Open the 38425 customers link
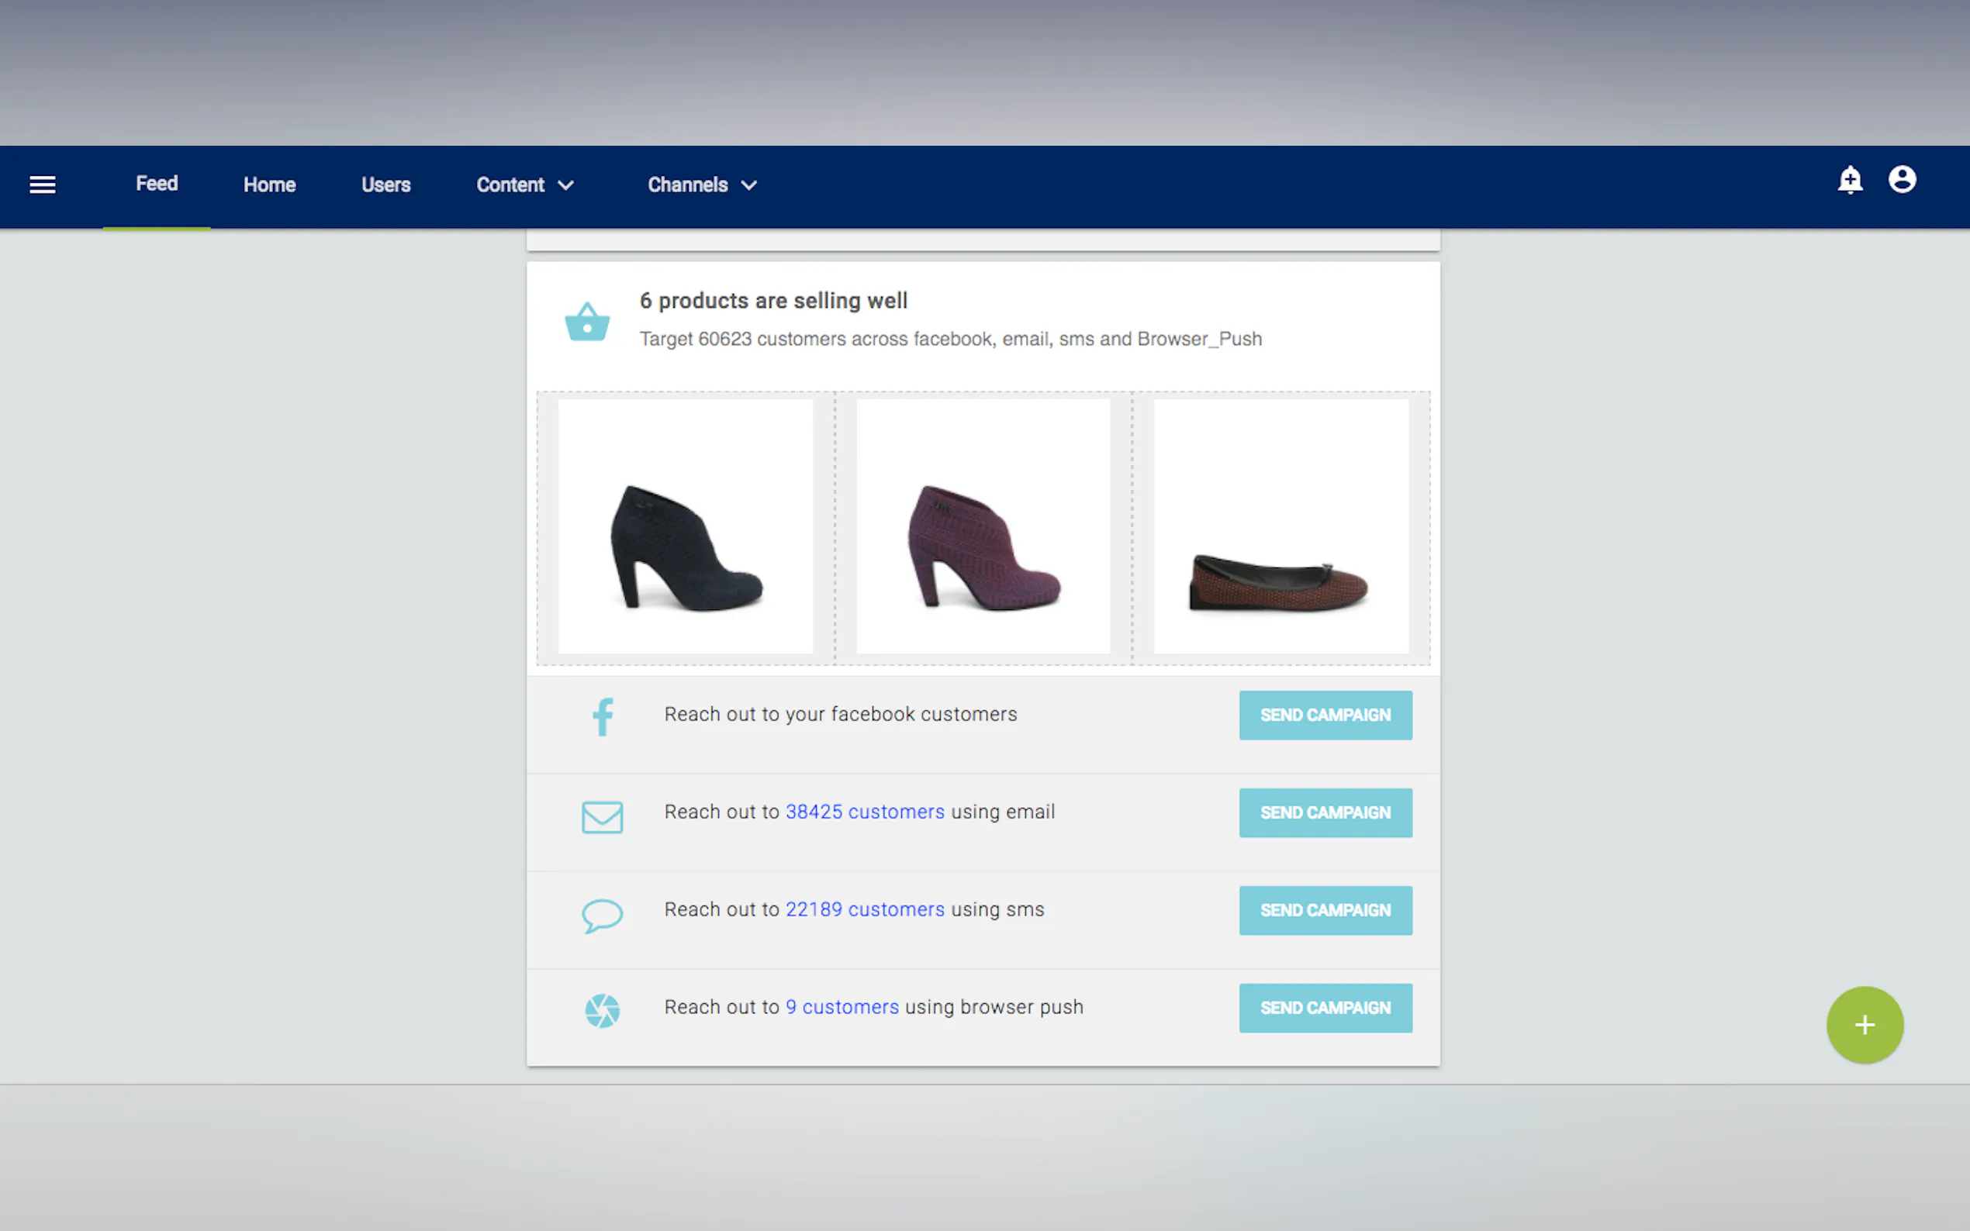Image resolution: width=1970 pixels, height=1231 pixels. (864, 812)
